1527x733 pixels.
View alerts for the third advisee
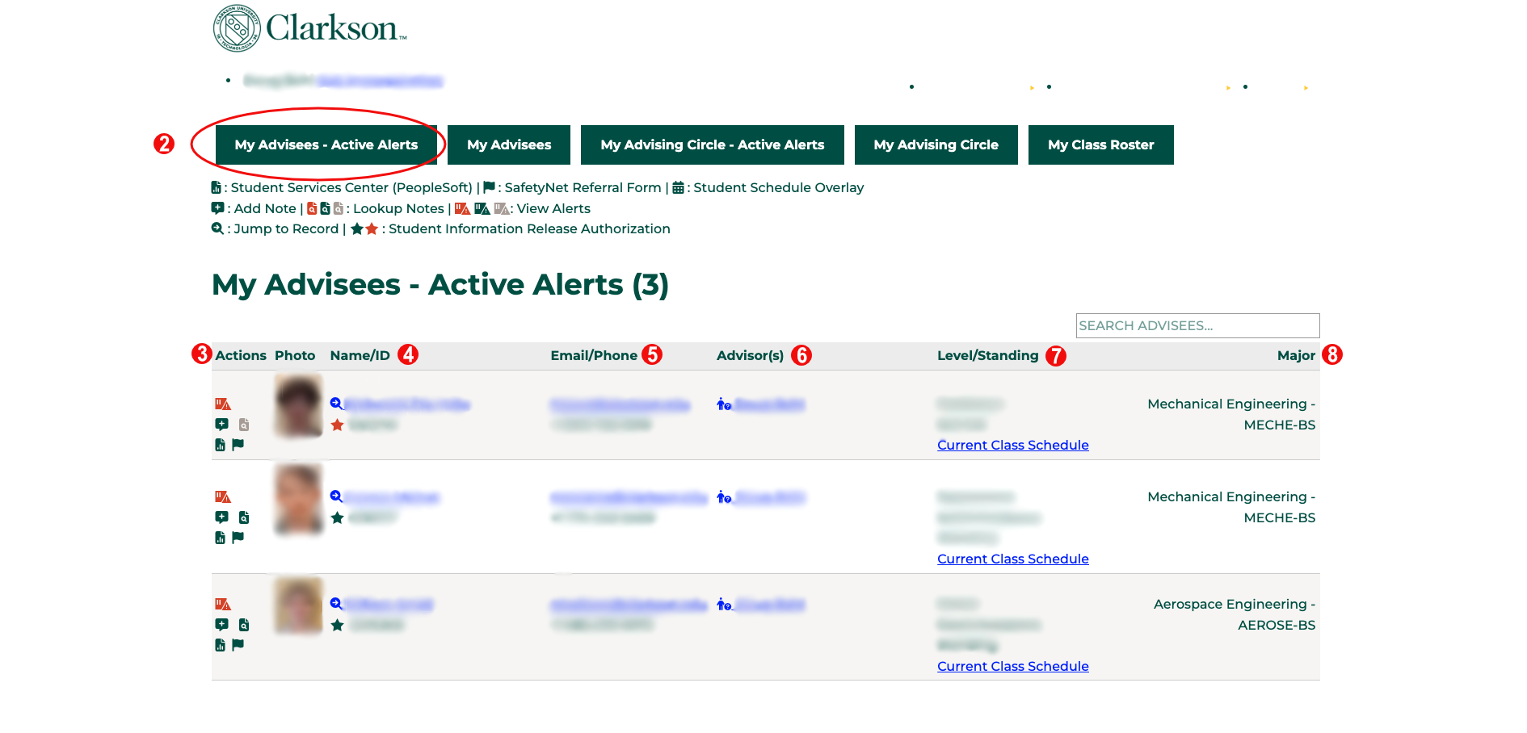click(225, 603)
